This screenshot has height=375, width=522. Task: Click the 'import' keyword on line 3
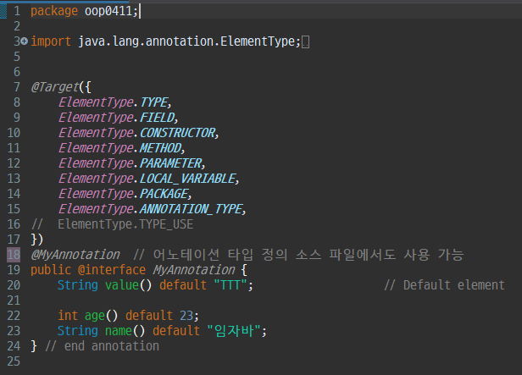point(51,41)
